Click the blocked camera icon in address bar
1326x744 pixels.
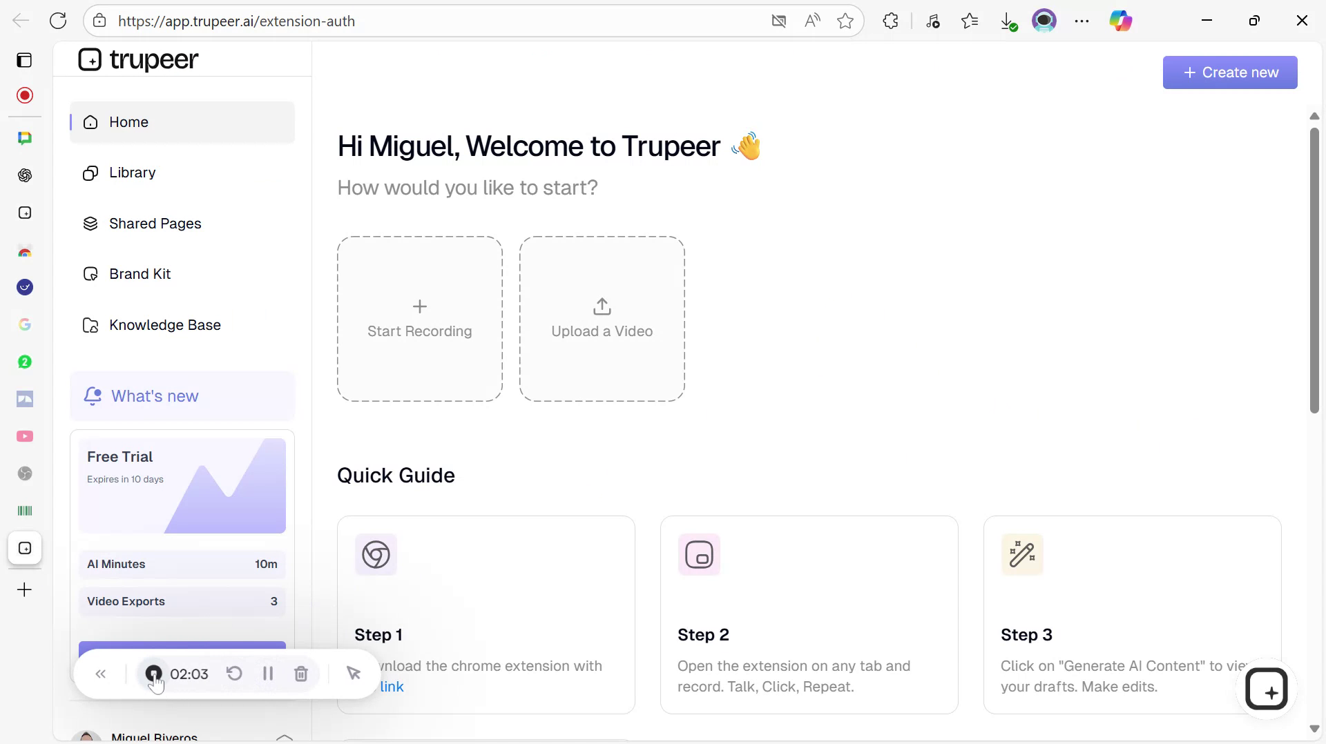tap(779, 21)
